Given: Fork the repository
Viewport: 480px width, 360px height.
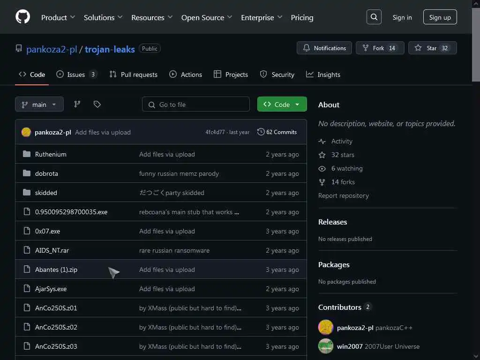Looking at the screenshot, I should [379, 48].
